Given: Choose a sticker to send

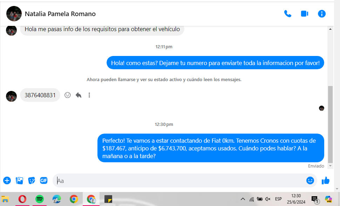Looking at the screenshot, I should (32, 180).
